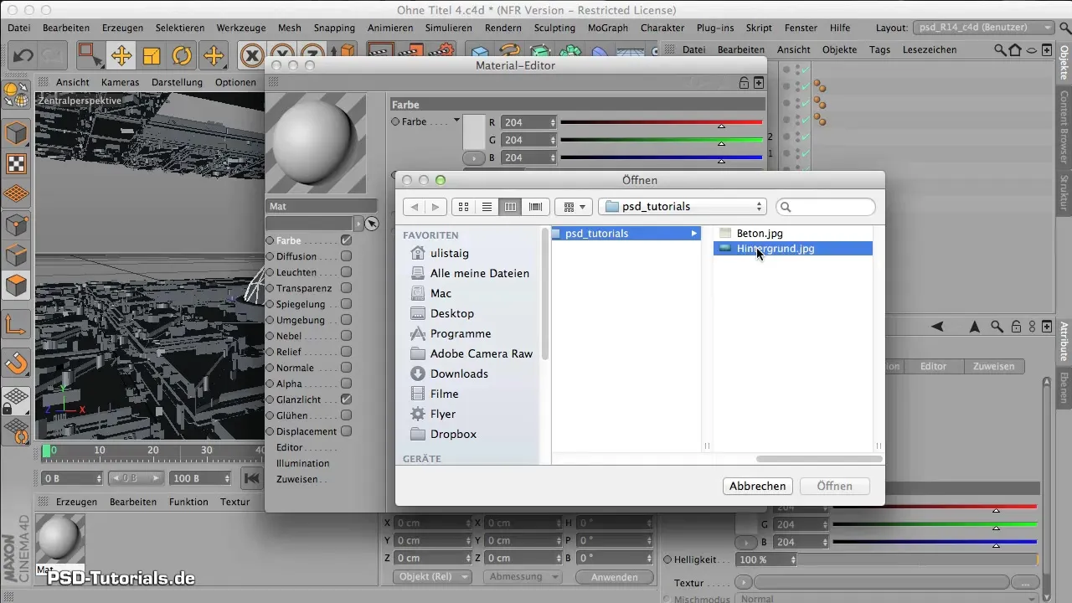This screenshot has height=603, width=1072.
Task: Open Rendern menu
Action: pyautogui.click(x=502, y=28)
